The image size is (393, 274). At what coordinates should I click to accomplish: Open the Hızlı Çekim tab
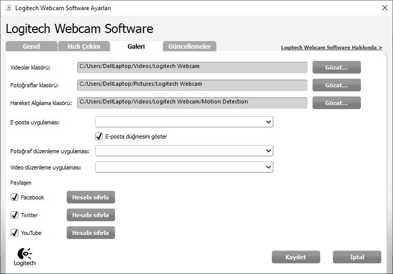[84, 46]
